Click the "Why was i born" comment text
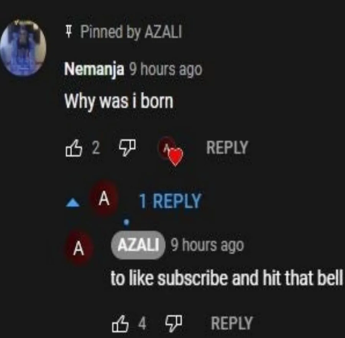This screenshot has height=338, width=345. [x=119, y=101]
